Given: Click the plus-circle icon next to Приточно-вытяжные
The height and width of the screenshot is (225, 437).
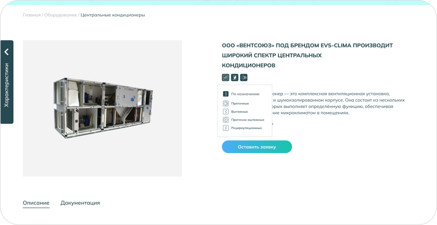Looking at the screenshot, I should tap(226, 120).
